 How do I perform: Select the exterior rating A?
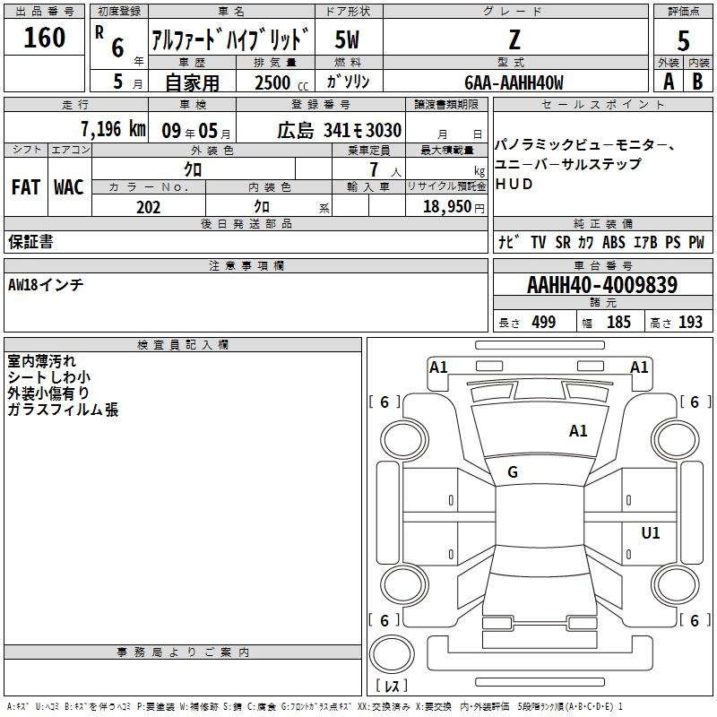pyautogui.click(x=669, y=82)
